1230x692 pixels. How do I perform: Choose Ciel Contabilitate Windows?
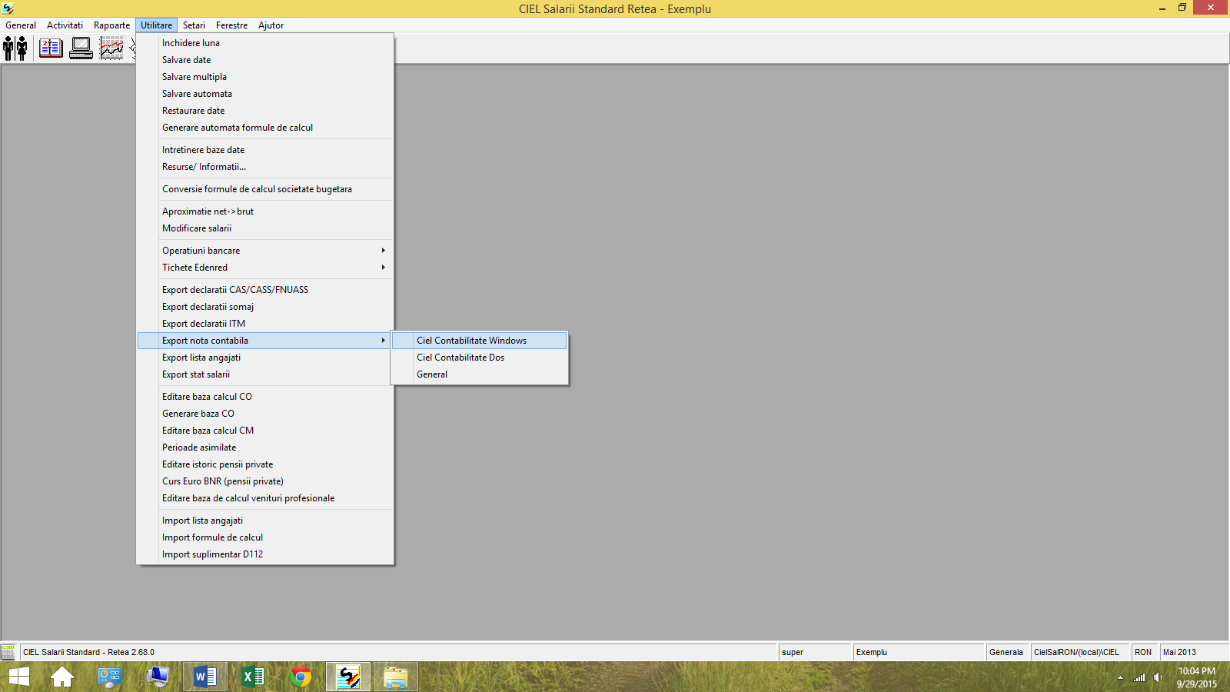click(x=480, y=341)
